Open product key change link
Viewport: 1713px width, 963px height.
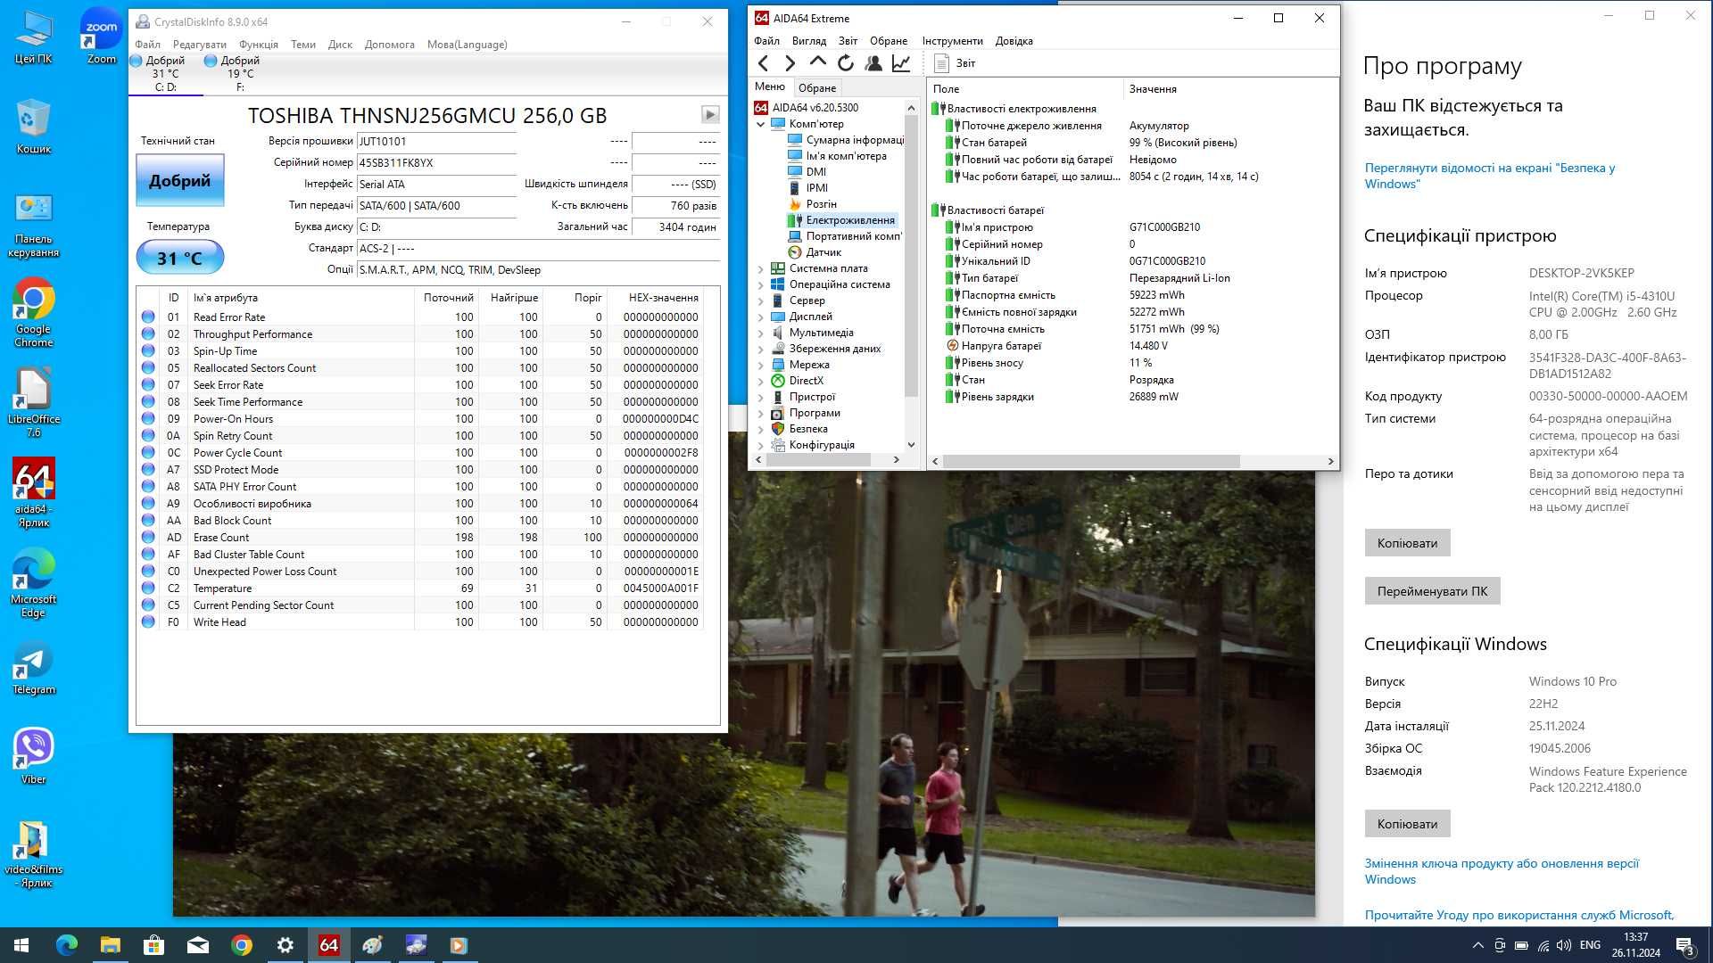point(1501,870)
